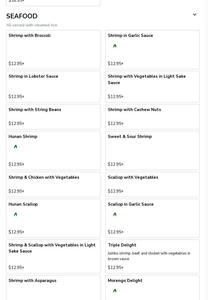Collapse the SEAFOOD section chevron
The width and height of the screenshot is (208, 300).
point(195,15)
